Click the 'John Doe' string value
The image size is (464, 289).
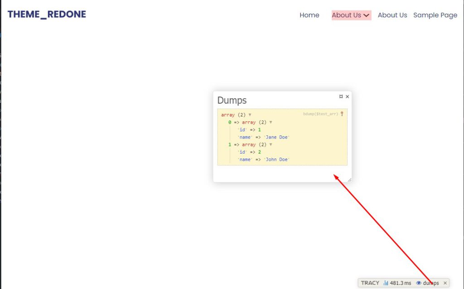(x=277, y=159)
